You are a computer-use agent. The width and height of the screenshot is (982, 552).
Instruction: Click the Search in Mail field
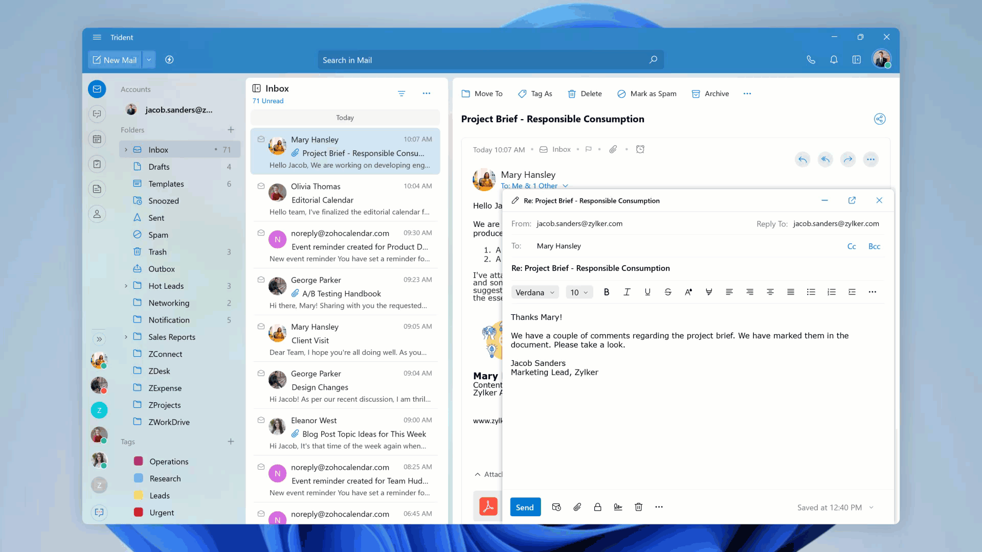point(481,60)
